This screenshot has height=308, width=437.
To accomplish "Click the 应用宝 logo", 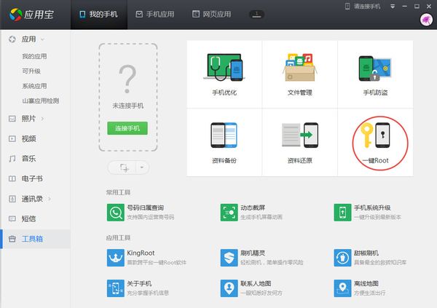I will pyautogui.click(x=31, y=15).
